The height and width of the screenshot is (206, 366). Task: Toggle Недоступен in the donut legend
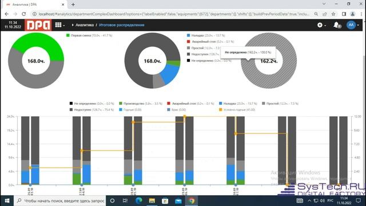point(202,54)
